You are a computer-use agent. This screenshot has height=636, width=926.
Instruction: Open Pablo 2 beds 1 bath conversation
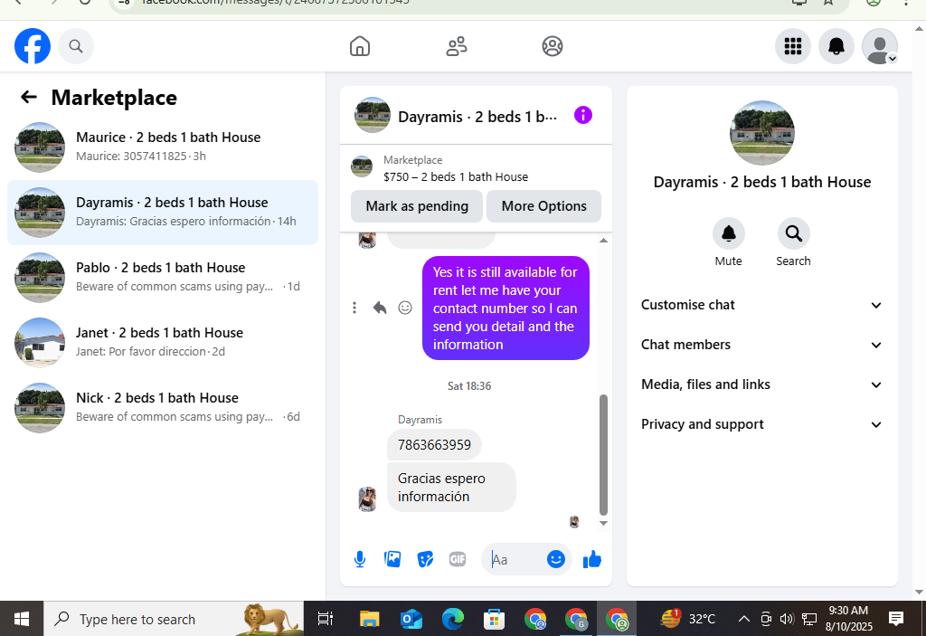click(x=163, y=277)
